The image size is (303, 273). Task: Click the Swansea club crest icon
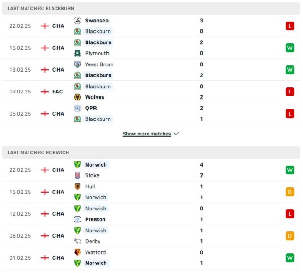[77, 20]
